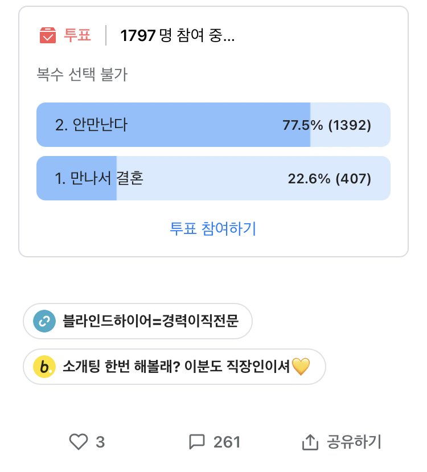This screenshot has height=472, width=427.
Task: Click the blue chain link icon
Action: (43, 321)
